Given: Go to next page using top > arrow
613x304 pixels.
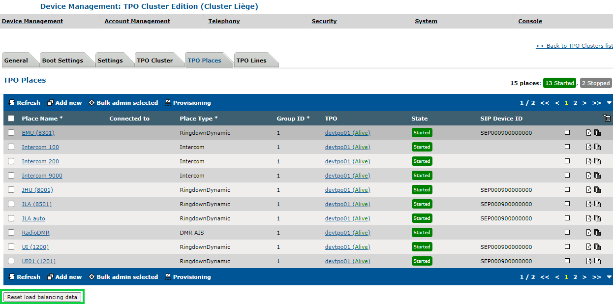Looking at the screenshot, I should click(584, 103).
